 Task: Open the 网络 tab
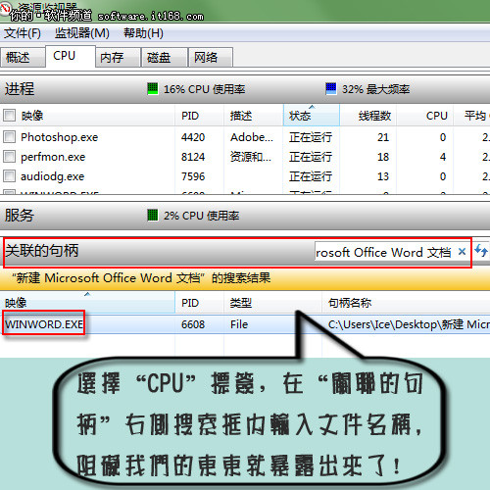[x=211, y=58]
